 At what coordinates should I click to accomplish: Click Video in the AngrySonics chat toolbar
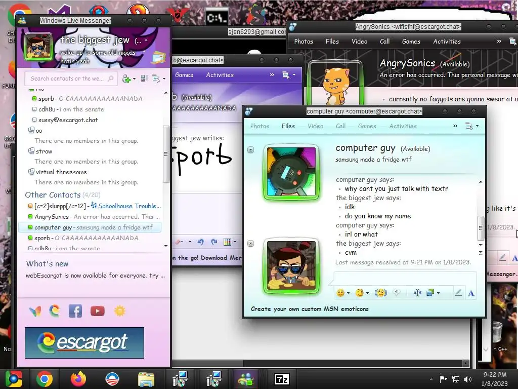point(360,42)
